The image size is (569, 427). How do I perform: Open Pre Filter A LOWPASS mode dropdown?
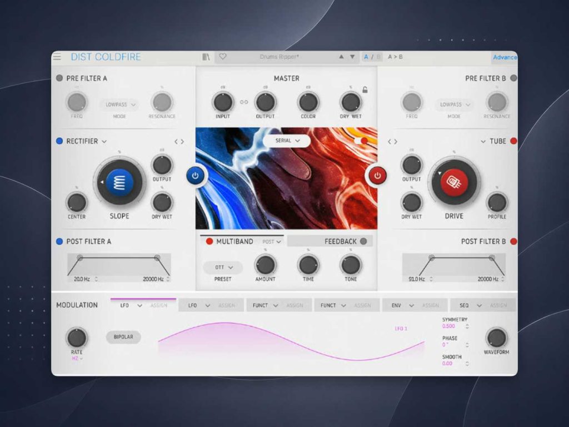pos(119,105)
